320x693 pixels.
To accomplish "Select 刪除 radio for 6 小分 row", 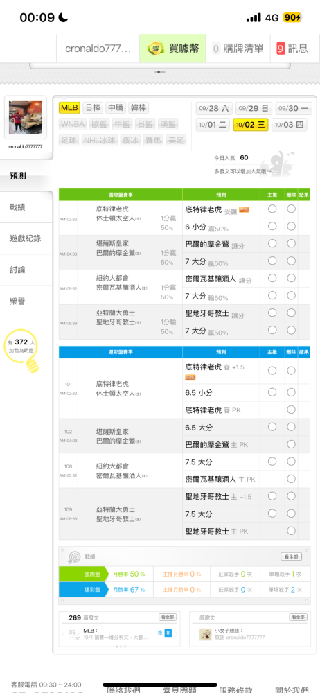I will pyautogui.click(x=291, y=226).
